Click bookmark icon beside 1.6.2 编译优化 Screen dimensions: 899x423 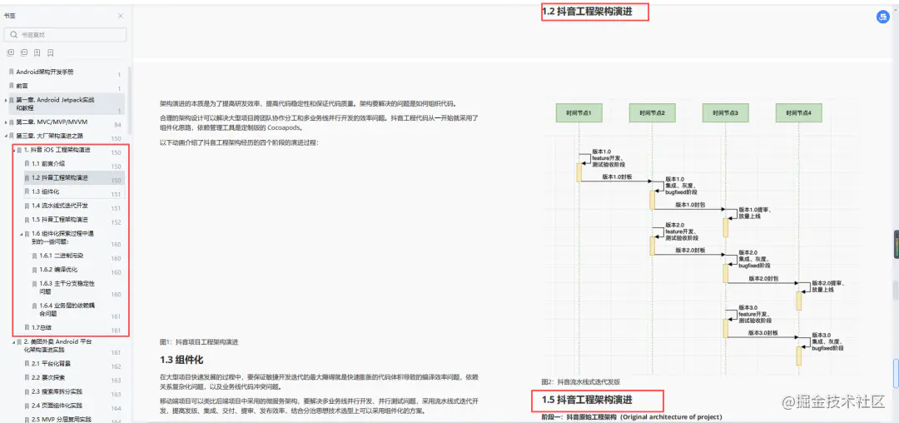coord(34,270)
